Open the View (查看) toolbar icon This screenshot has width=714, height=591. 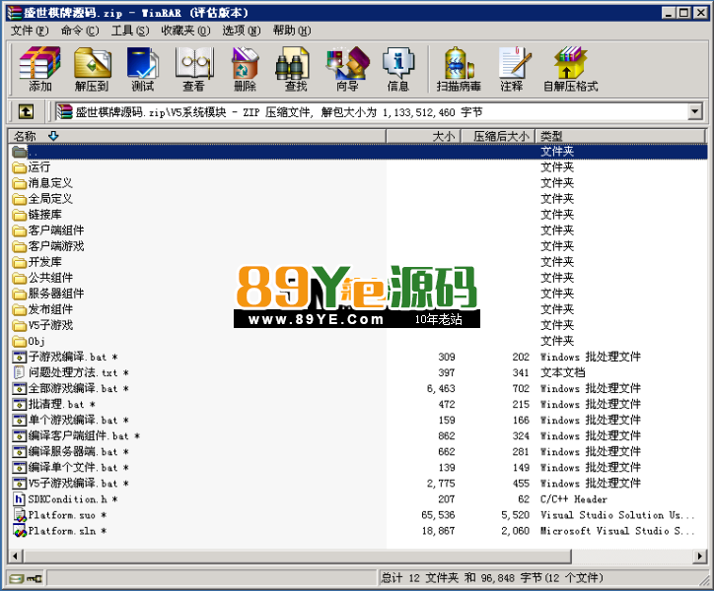[x=194, y=69]
